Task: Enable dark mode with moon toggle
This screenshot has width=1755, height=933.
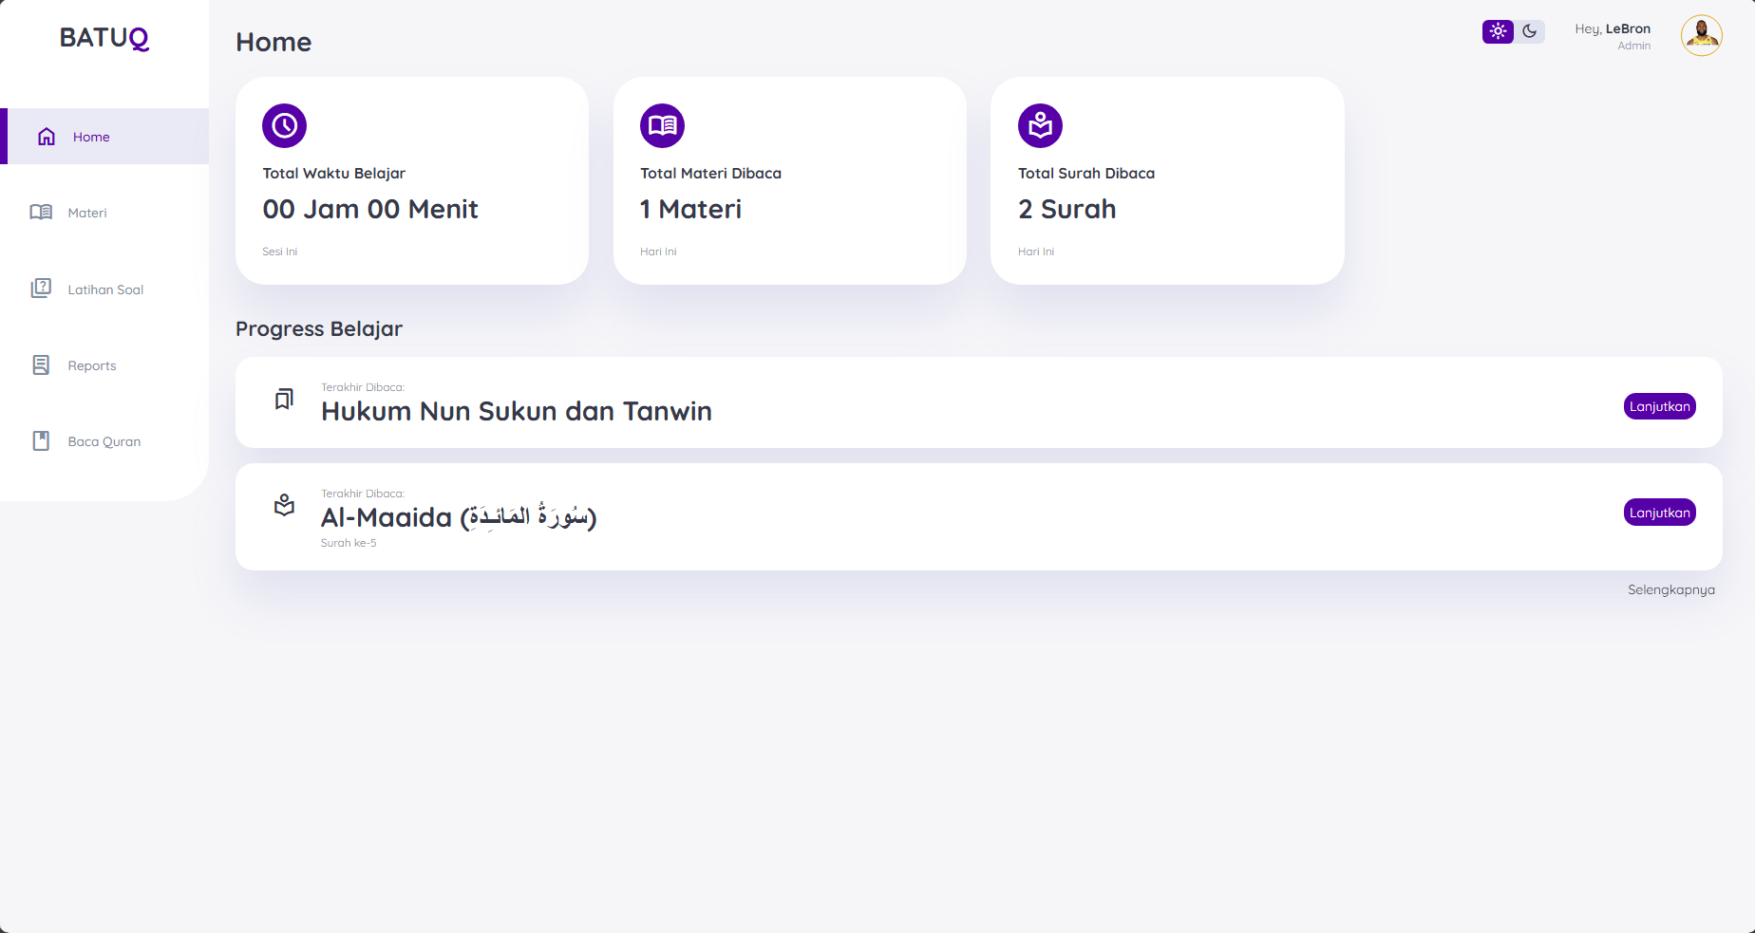Action: (1529, 31)
